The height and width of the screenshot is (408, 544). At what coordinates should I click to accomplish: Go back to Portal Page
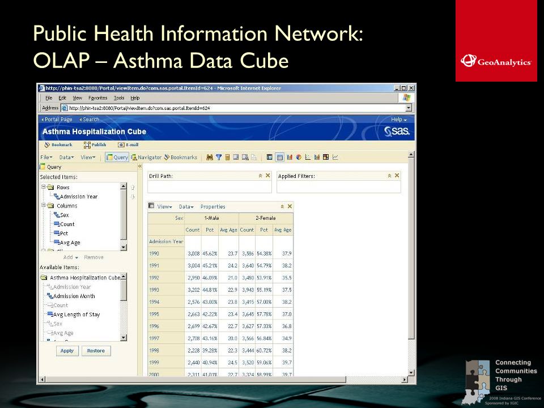click(57, 120)
